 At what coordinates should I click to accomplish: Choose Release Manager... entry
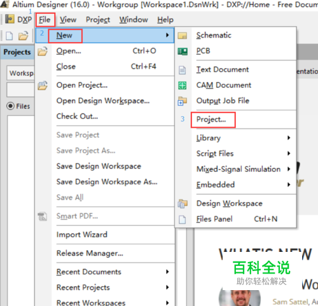(x=105, y=253)
